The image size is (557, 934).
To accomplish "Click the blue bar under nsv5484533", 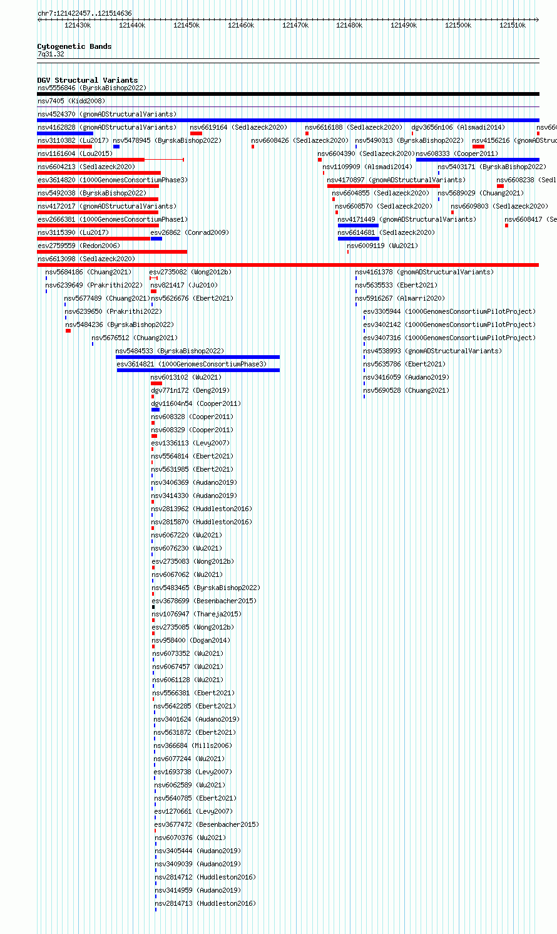I will point(198,357).
